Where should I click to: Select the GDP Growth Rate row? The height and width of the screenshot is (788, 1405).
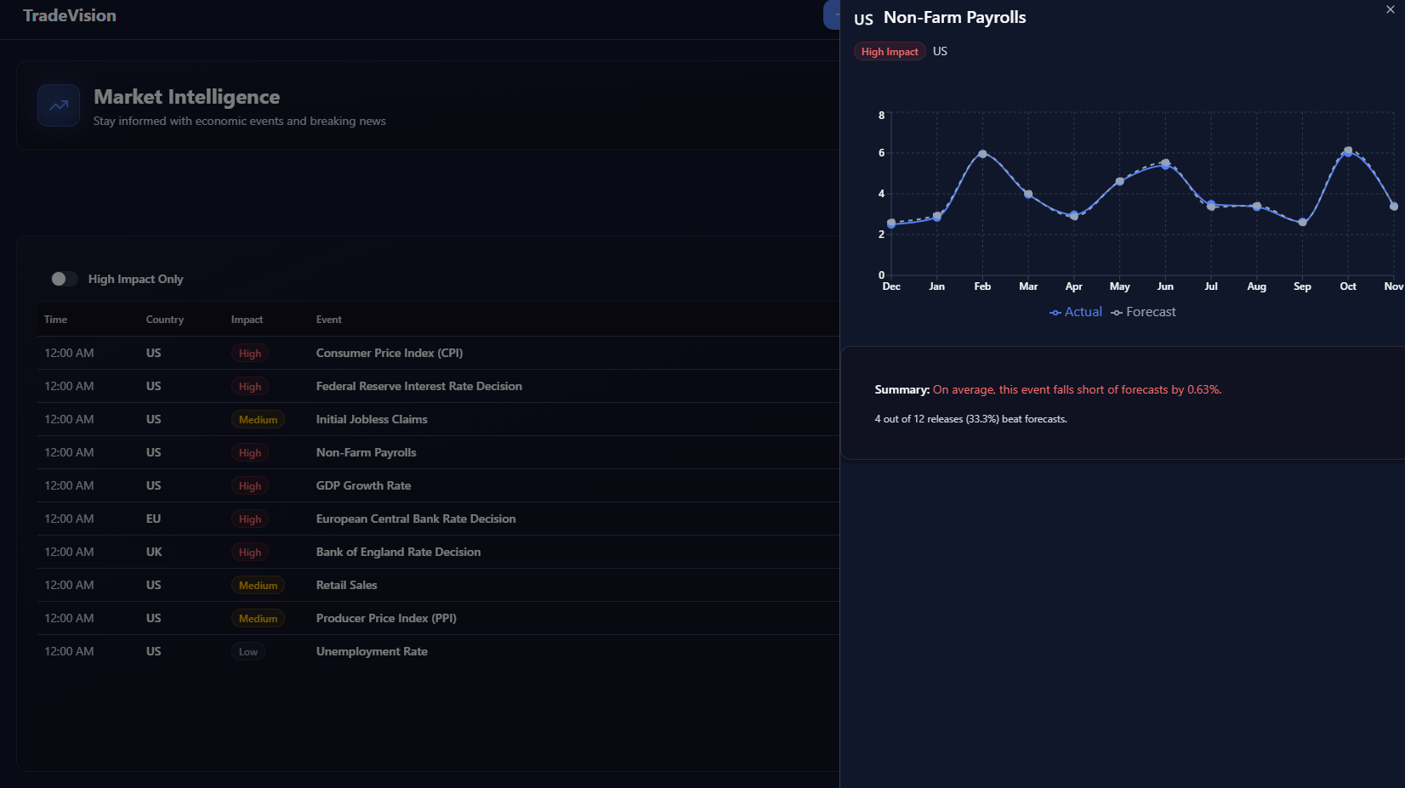pyautogui.click(x=363, y=485)
